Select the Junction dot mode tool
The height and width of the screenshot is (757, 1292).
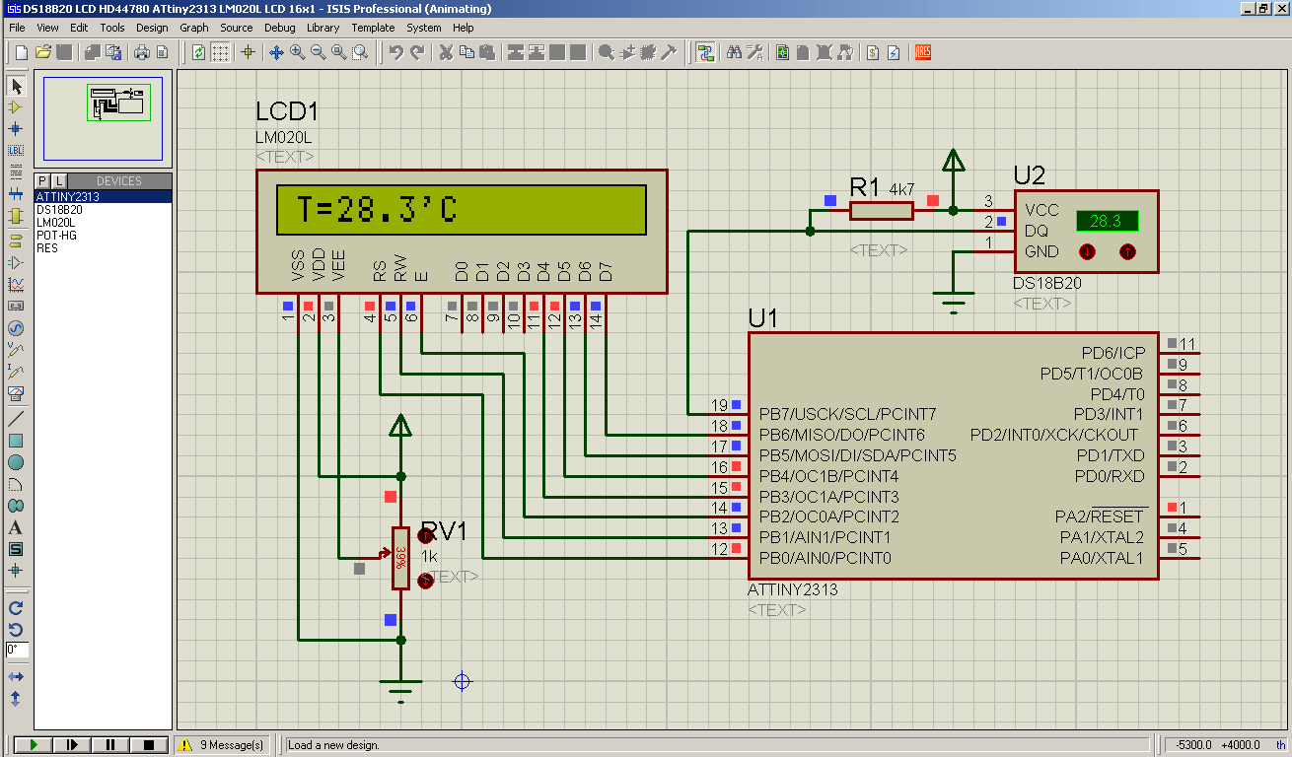pyautogui.click(x=15, y=129)
